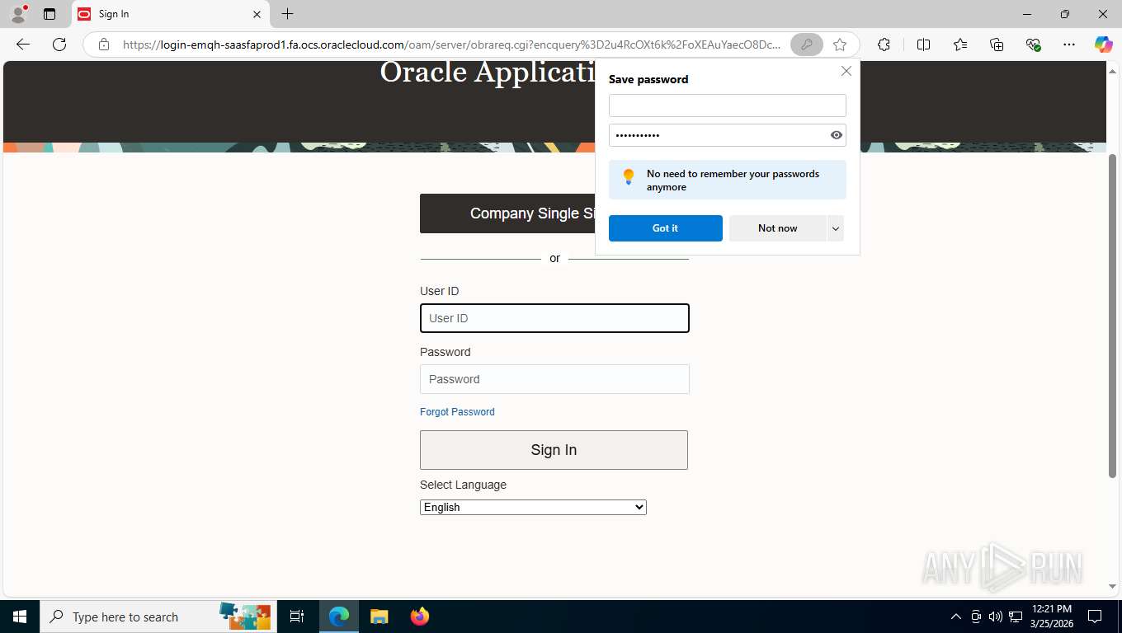The width and height of the screenshot is (1122, 633).
Task: Reveal saved password with eye icon
Action: tap(837, 135)
